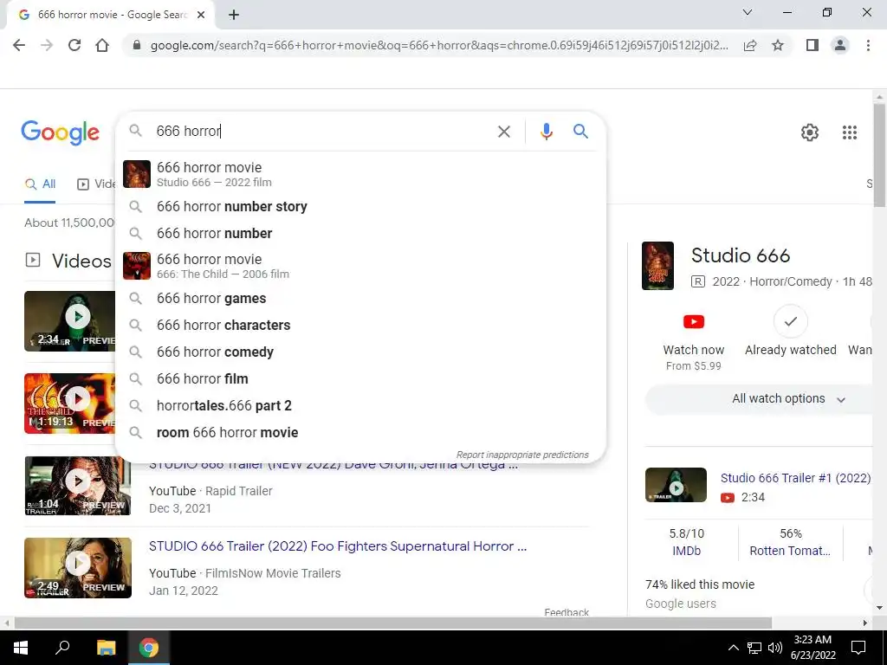
Task: Open Windows taskbar search
Action: 62,648
